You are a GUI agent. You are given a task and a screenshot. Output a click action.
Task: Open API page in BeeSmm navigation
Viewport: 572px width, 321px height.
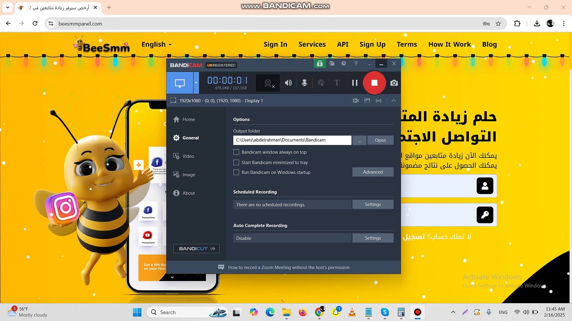point(343,44)
